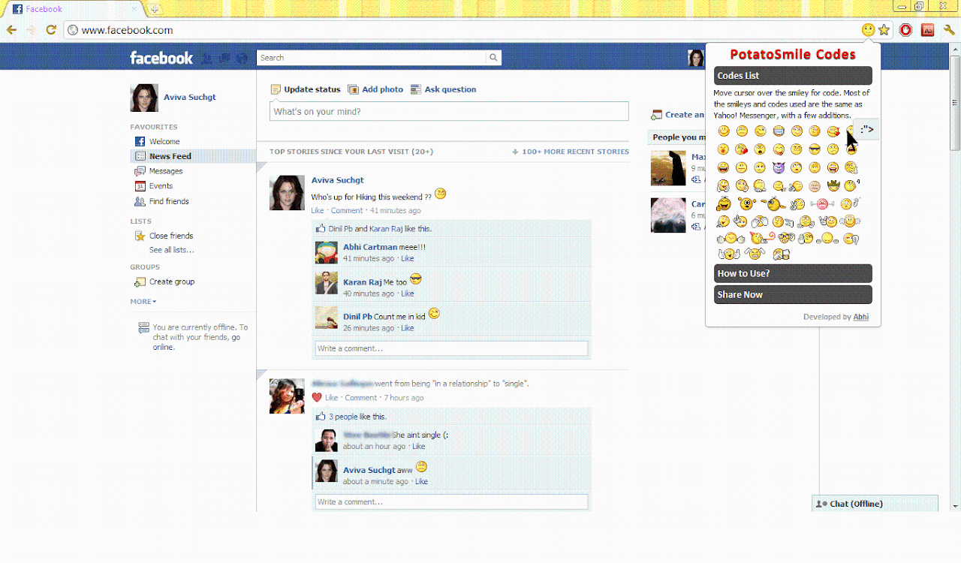Click the Facebook logo
The height and width of the screenshot is (563, 961).
[161, 58]
